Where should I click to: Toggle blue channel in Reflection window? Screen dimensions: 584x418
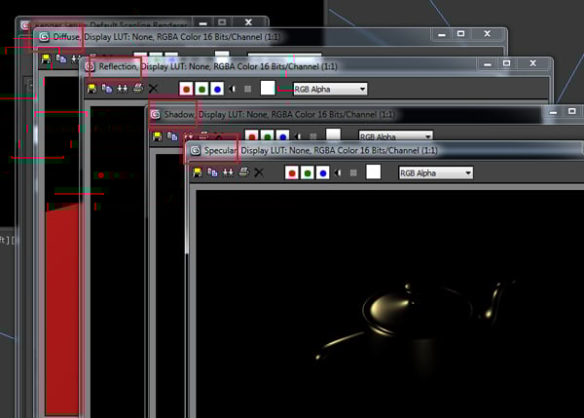[217, 89]
